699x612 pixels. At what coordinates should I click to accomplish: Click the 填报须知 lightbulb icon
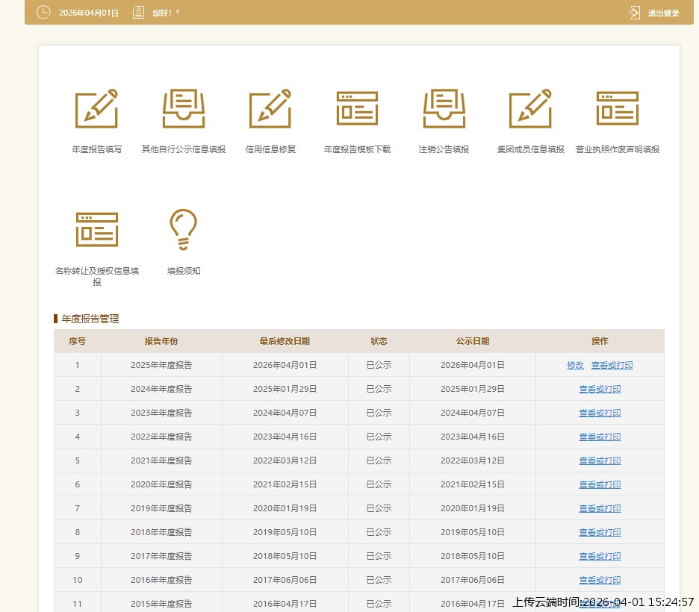(183, 230)
